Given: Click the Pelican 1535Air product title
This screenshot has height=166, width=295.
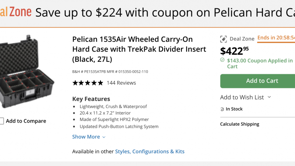Looking at the screenshot, I should click(x=139, y=49).
